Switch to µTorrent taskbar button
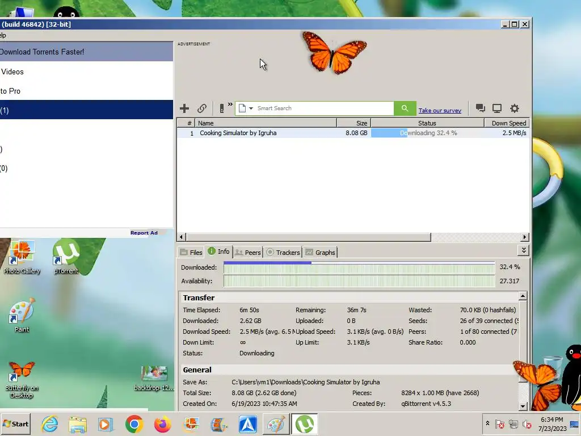Image resolution: width=581 pixels, height=436 pixels. point(304,424)
